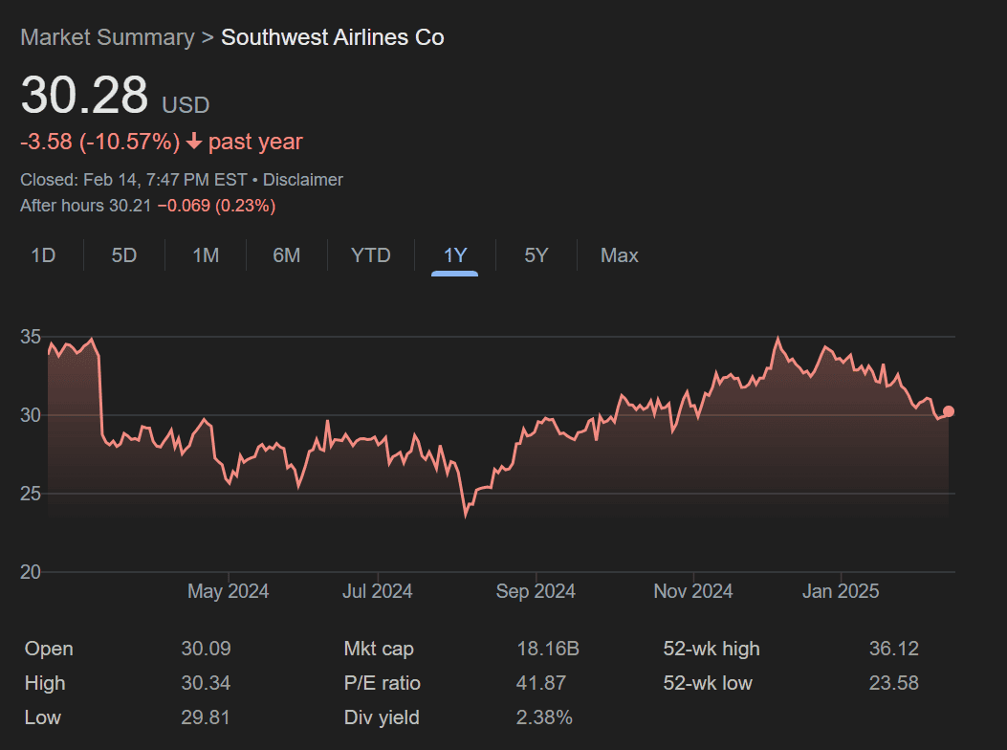Click the Jul 2024 axis label
The height and width of the screenshot is (750, 1007).
[377, 591]
